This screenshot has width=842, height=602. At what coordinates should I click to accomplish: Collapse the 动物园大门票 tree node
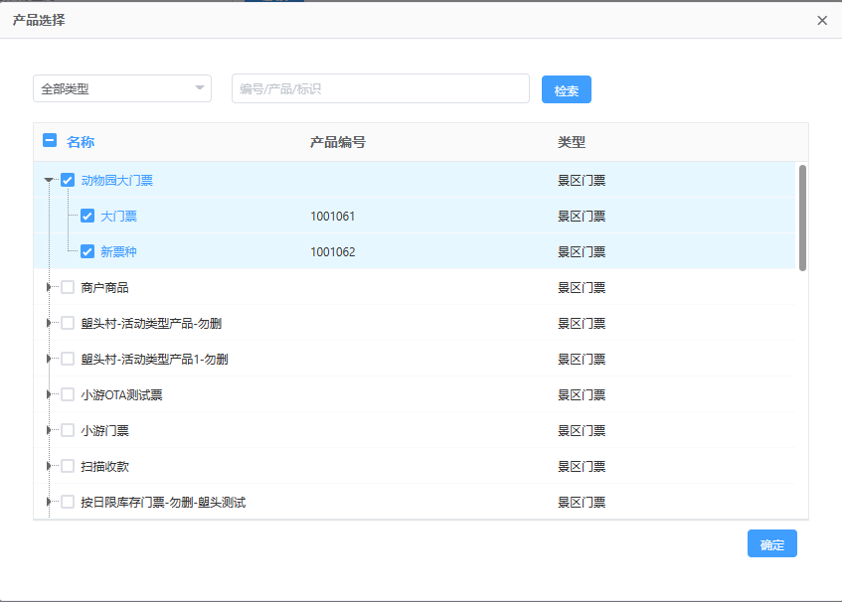click(x=49, y=181)
